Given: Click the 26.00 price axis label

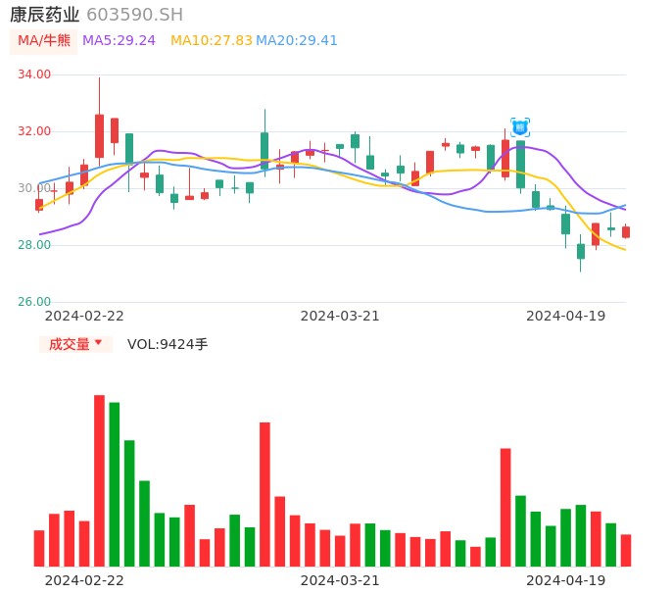Looking at the screenshot, I should 34,302.
